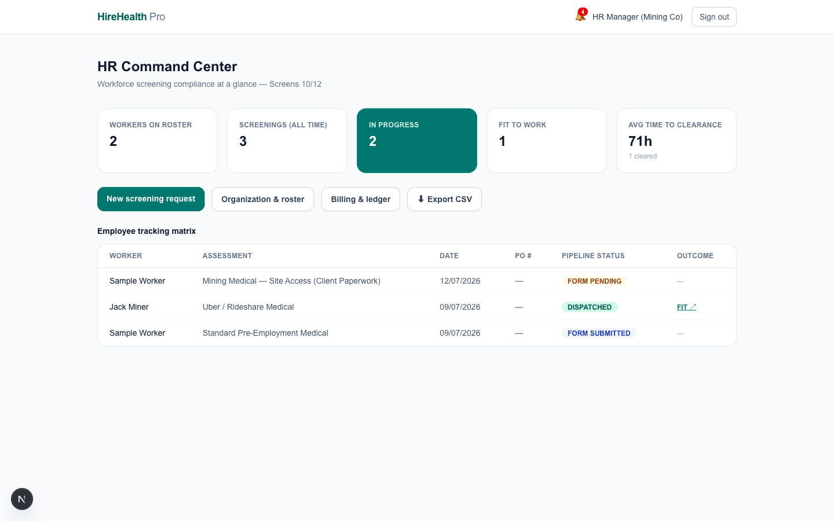
Task: Click Sample Worker in the Mining Medical row
Action: tap(137, 281)
